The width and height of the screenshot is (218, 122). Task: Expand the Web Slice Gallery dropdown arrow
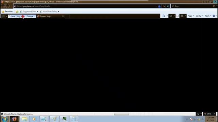(59, 12)
